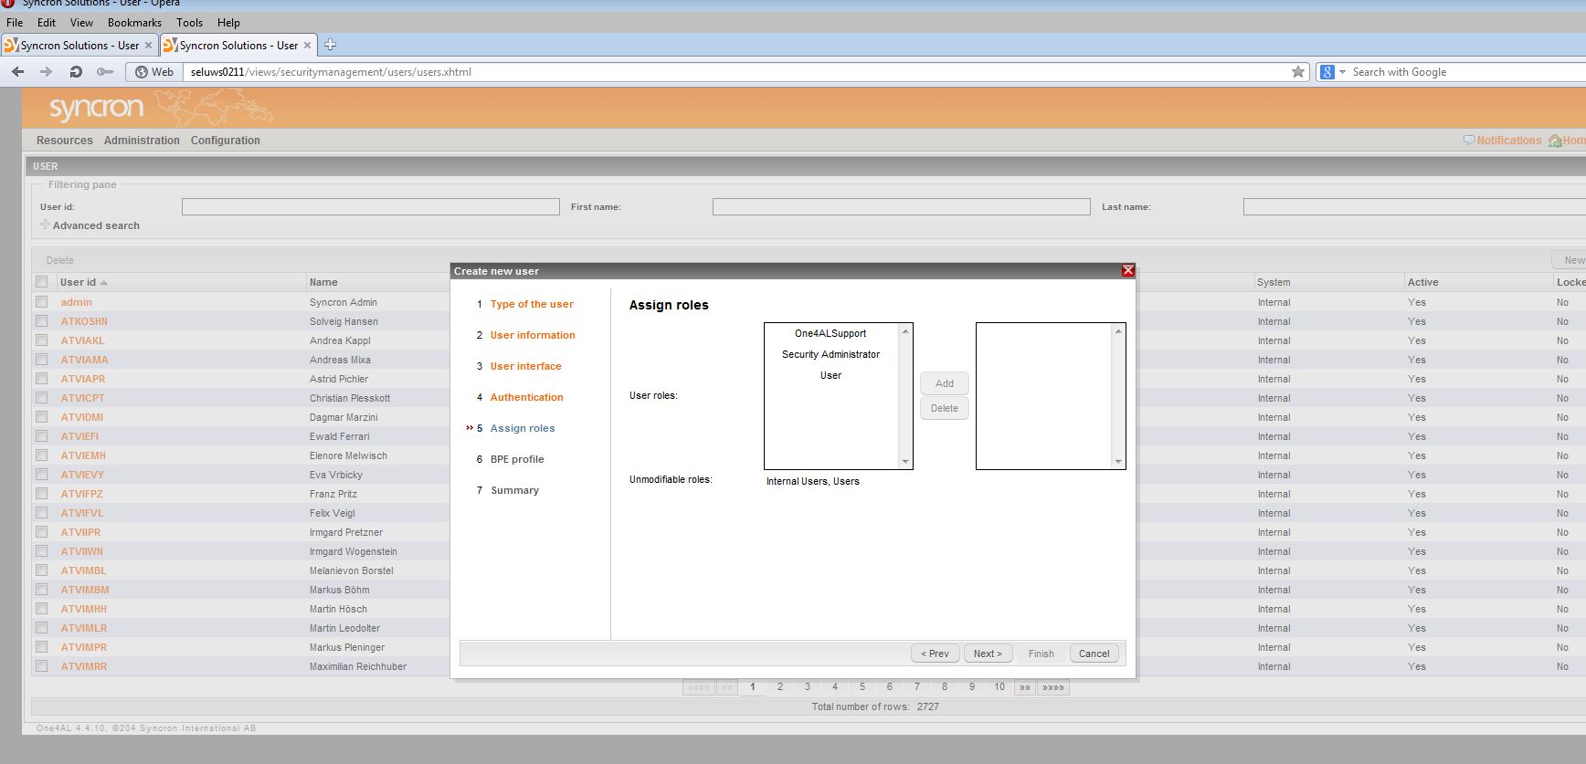Screen dimensions: 1586x764
Task: Open the Bookmarks menu in menu bar
Action: tap(134, 23)
